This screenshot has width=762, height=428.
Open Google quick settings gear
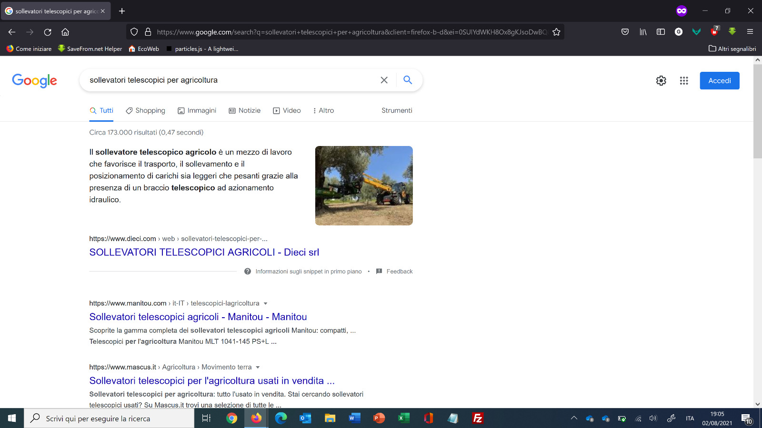[661, 80]
